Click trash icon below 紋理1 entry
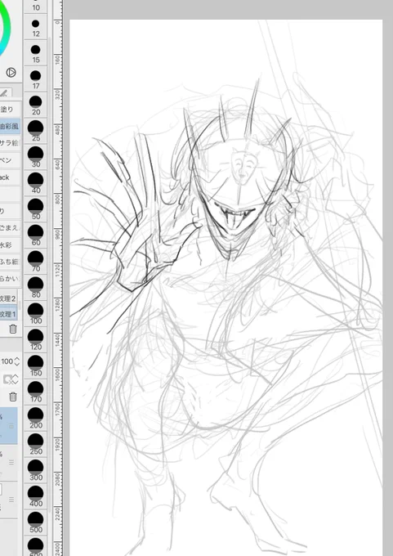393x556 pixels. point(13,329)
